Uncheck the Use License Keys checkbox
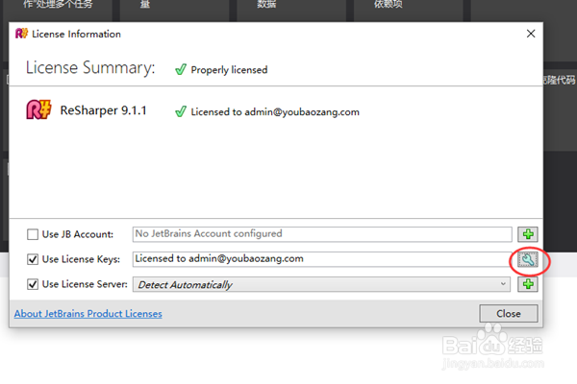Image resolution: width=577 pixels, height=384 pixels. coord(33,259)
